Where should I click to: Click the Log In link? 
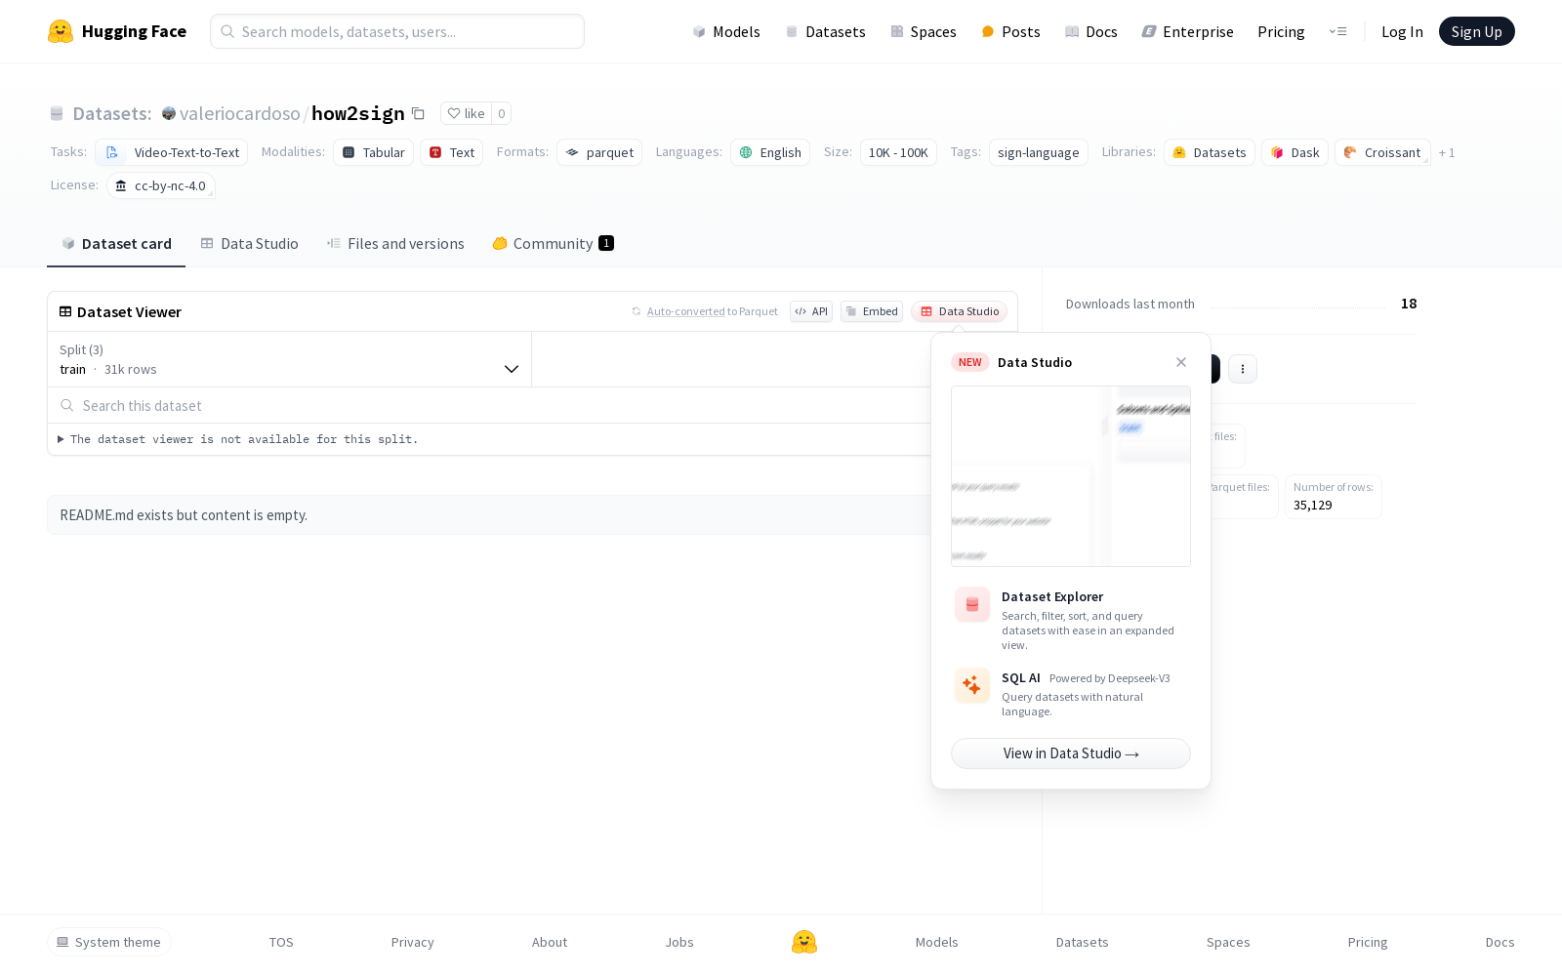pos(1402,31)
